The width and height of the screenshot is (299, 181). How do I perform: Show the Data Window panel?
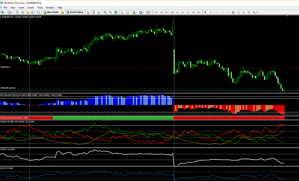(22, 12)
